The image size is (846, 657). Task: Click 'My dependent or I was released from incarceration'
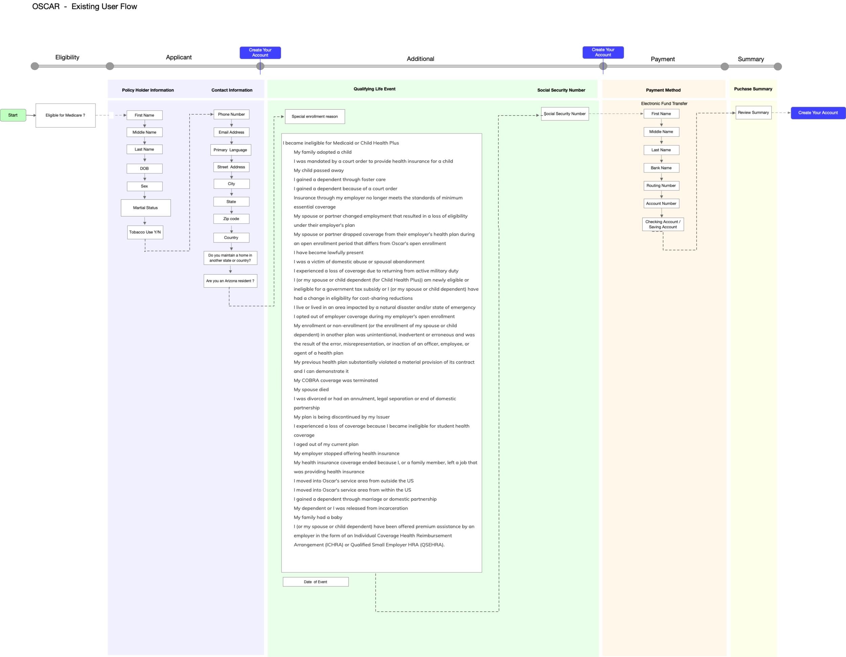(351, 508)
